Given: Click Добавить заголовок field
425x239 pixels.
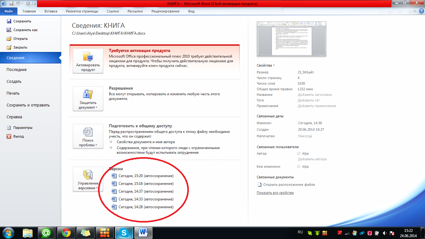Looking at the screenshot, I should coord(315,95).
